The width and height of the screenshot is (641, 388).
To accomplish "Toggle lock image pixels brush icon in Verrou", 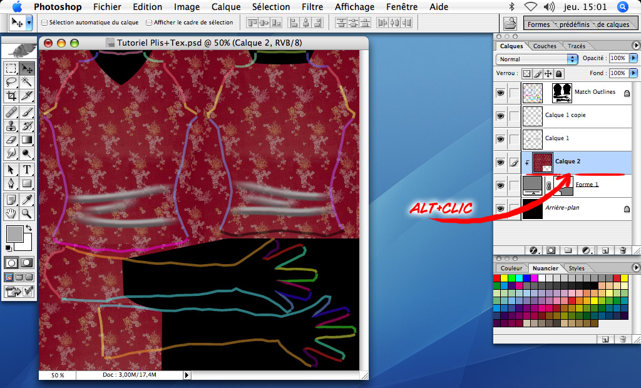I will pos(538,74).
